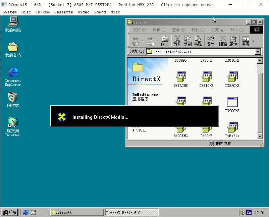
Task: Click the DX5CHS file label
Action: click(206, 61)
